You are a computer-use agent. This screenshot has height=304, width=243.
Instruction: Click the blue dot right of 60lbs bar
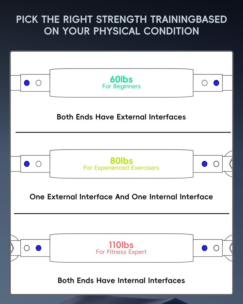click(216, 83)
